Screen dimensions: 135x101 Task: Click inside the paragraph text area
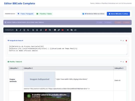click(67, 49)
